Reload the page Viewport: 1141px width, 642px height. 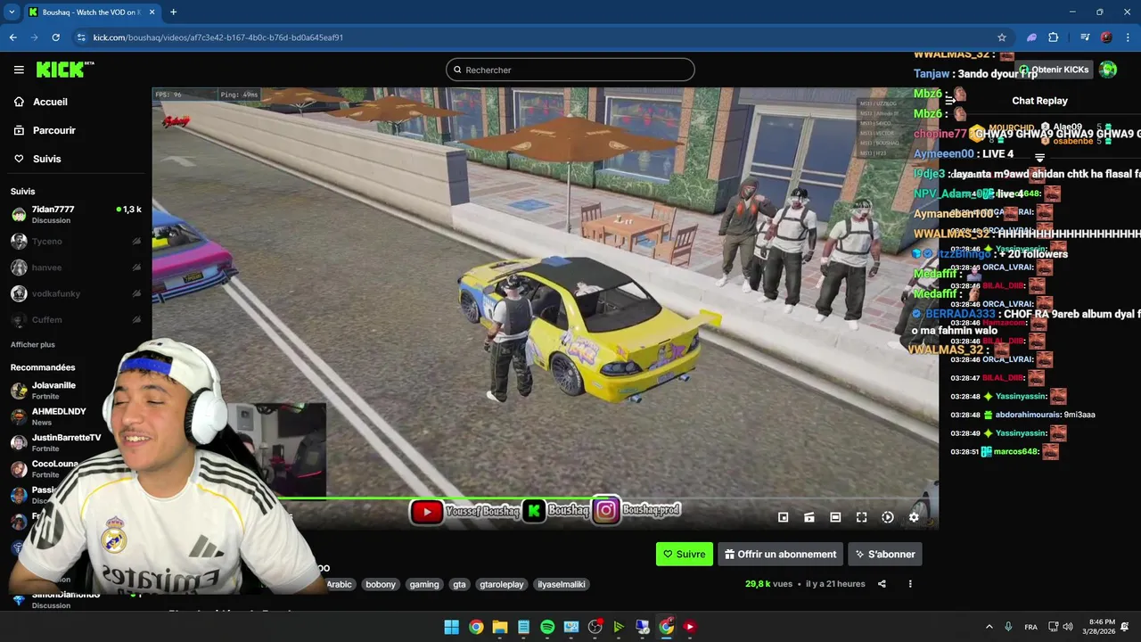[x=55, y=37]
